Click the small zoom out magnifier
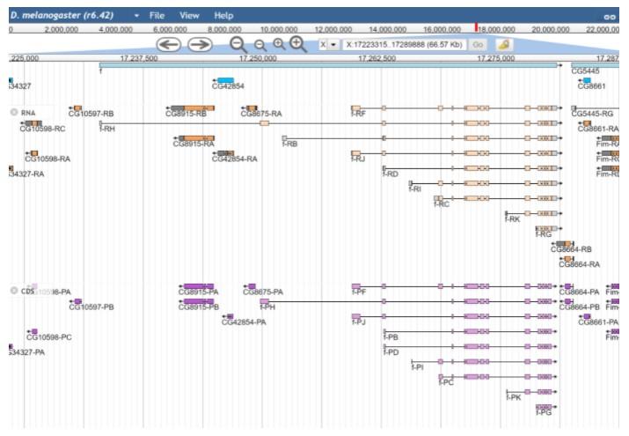The height and width of the screenshot is (436, 629). tap(260, 45)
